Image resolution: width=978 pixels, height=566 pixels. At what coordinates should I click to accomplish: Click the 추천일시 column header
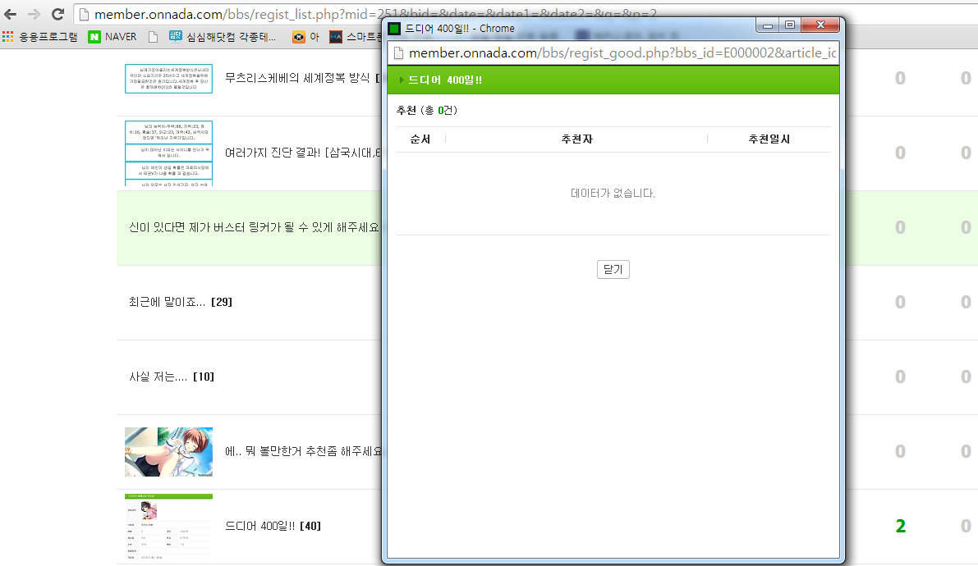[769, 139]
